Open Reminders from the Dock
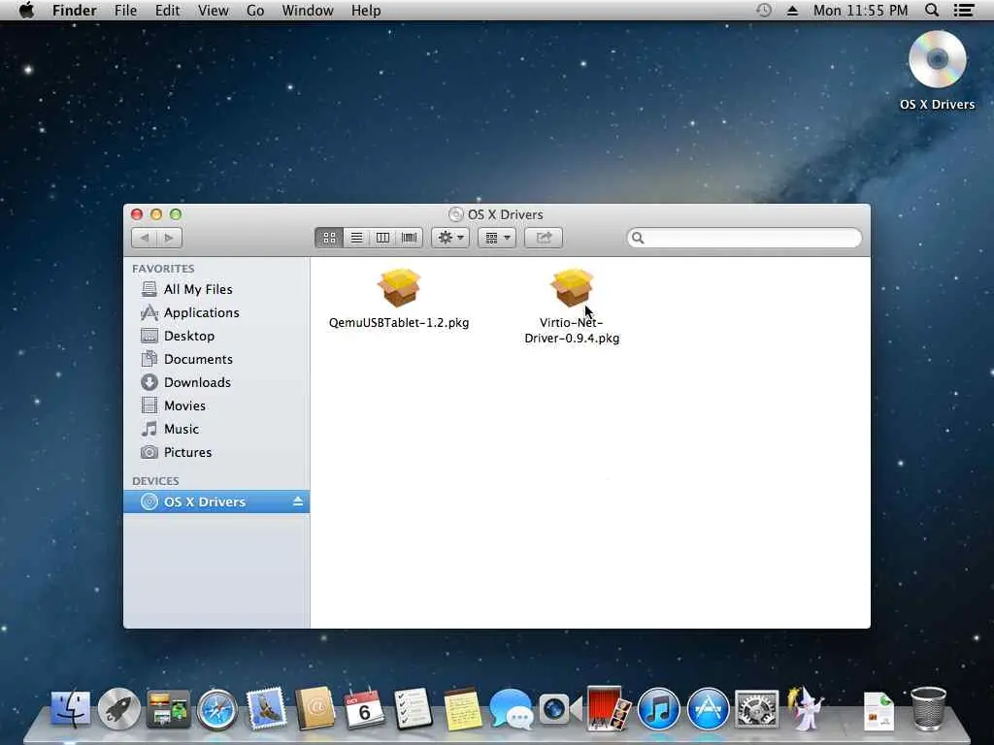This screenshot has height=745, width=994. [413, 708]
